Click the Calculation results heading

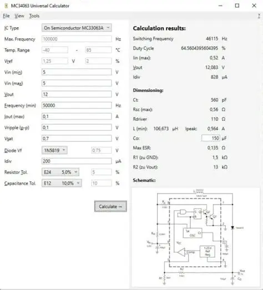159,28
